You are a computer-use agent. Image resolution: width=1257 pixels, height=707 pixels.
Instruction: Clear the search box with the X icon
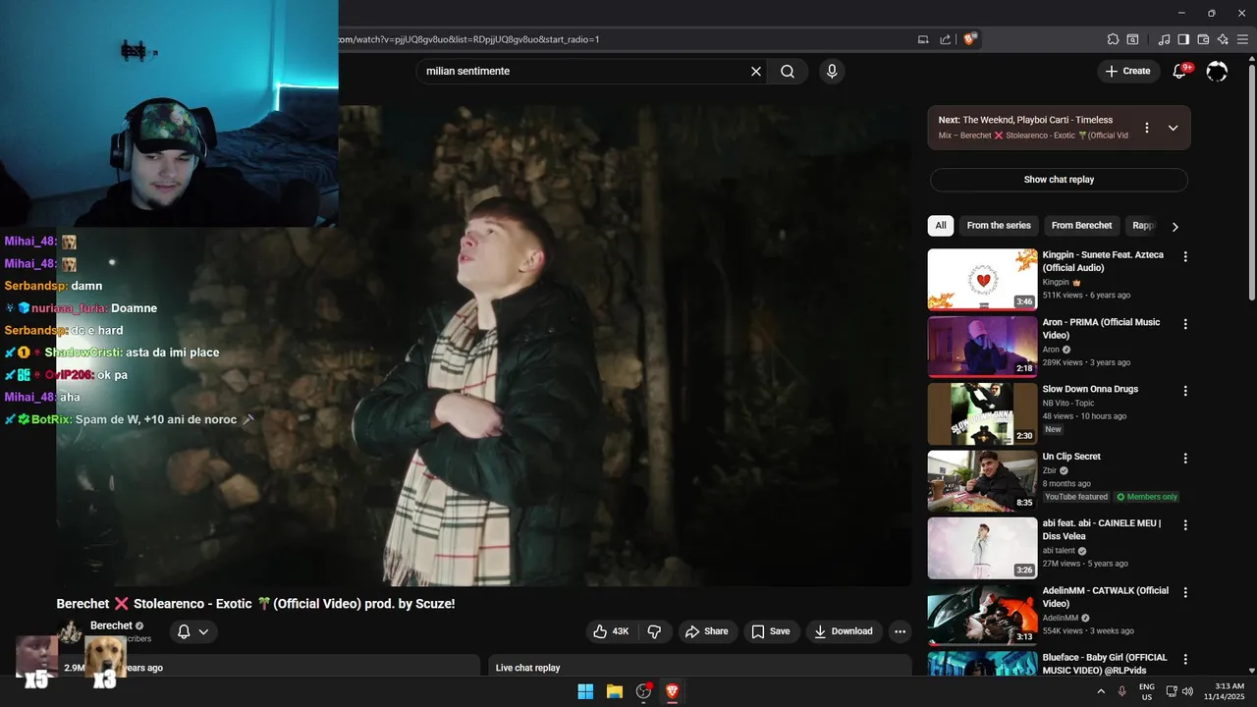pos(756,71)
